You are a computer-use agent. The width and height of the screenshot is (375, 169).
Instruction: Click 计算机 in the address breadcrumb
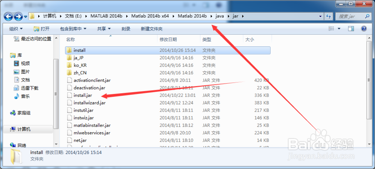click(x=50, y=16)
